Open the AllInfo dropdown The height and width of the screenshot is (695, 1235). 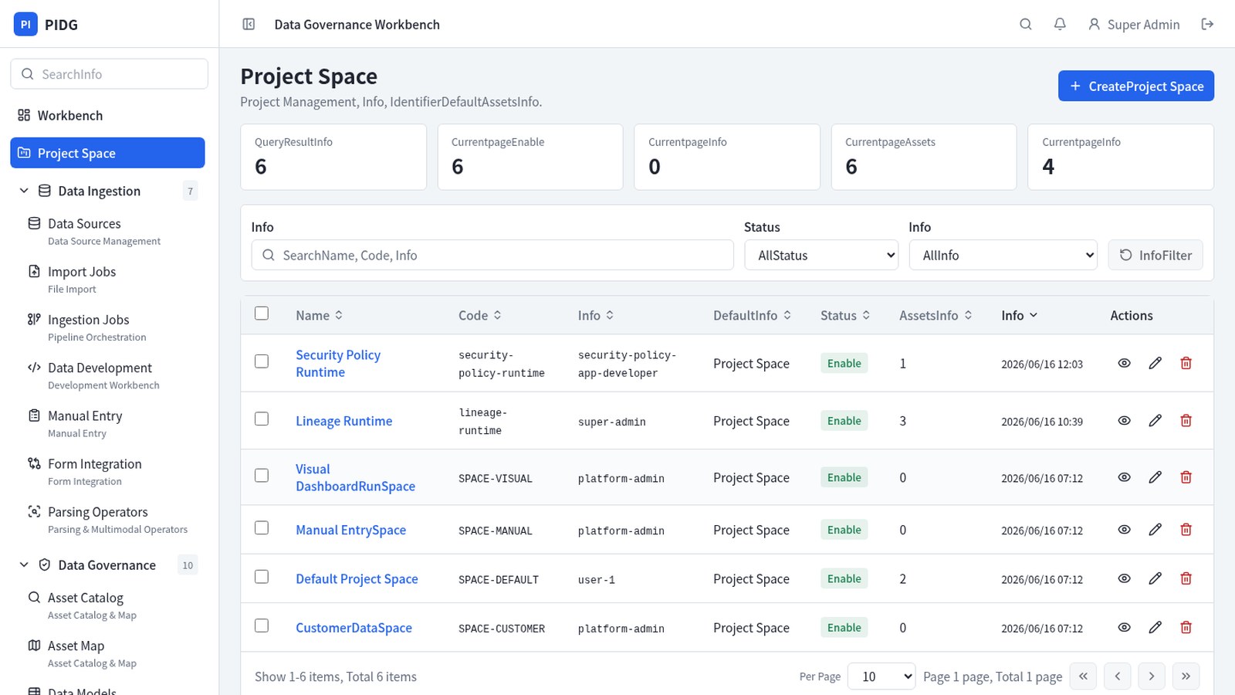pos(1003,255)
